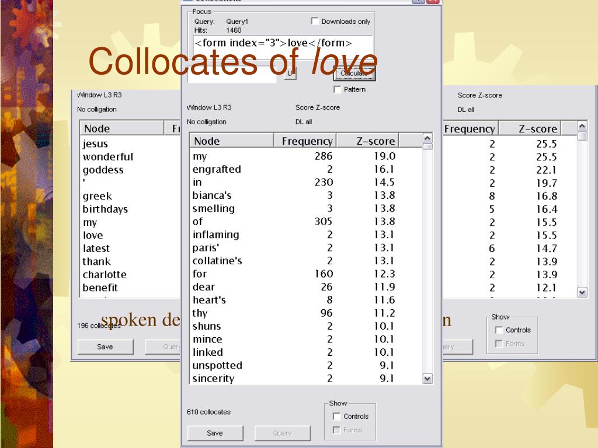Viewport: 598px width, 448px height.
Task: Click frequency value 286
Action: tap(324, 156)
